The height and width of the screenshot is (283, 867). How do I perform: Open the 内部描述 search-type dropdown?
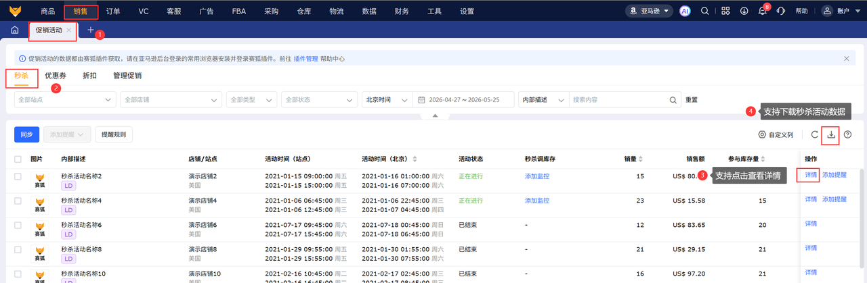coord(543,99)
